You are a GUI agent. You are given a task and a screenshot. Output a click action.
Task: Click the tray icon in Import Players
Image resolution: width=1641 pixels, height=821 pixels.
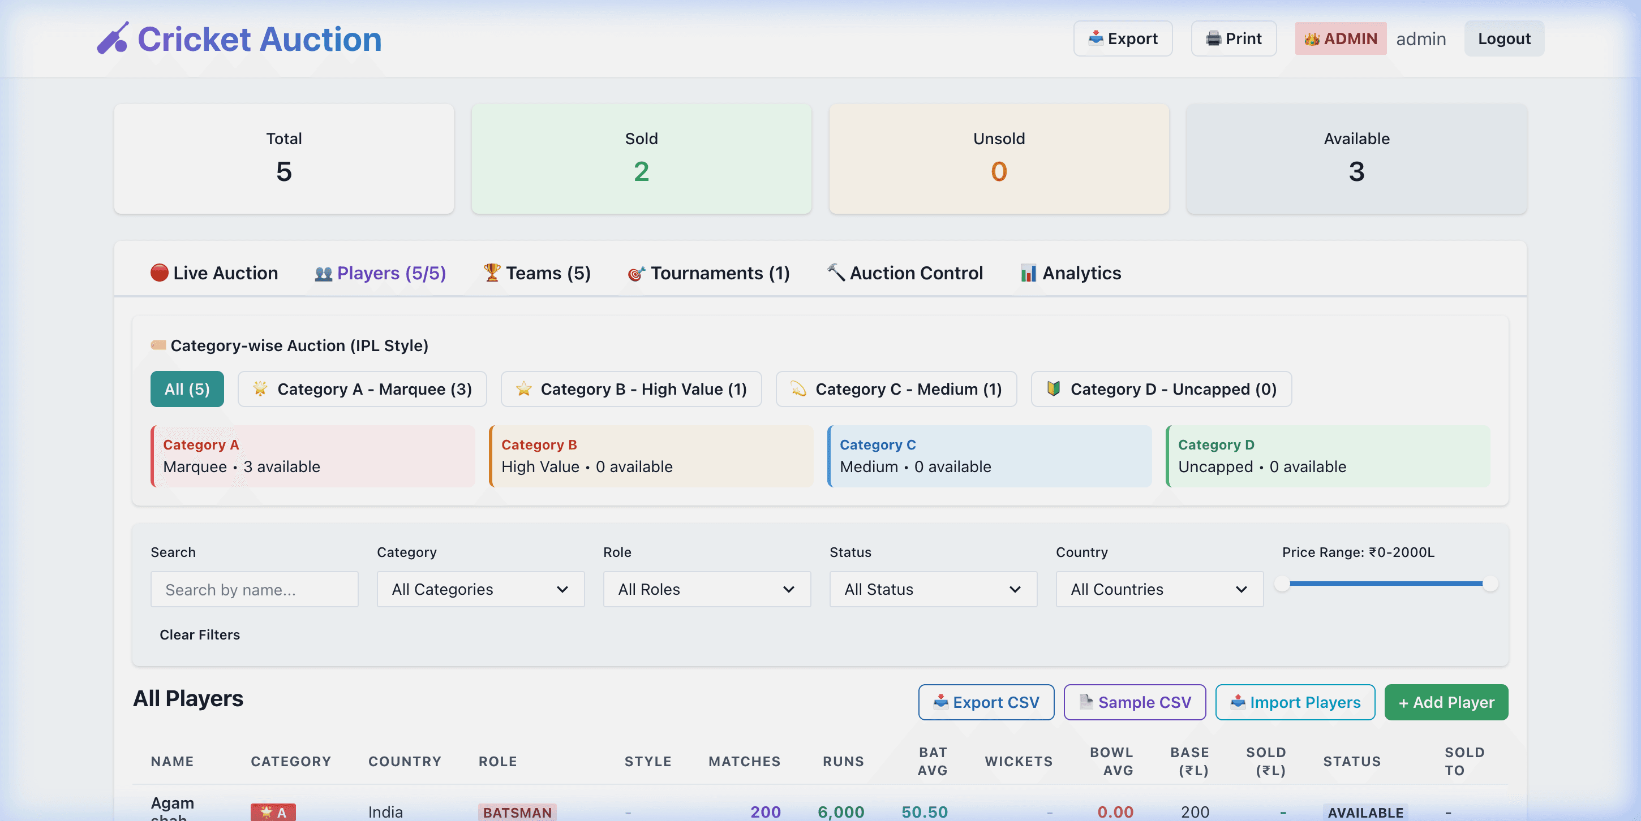(x=1237, y=702)
